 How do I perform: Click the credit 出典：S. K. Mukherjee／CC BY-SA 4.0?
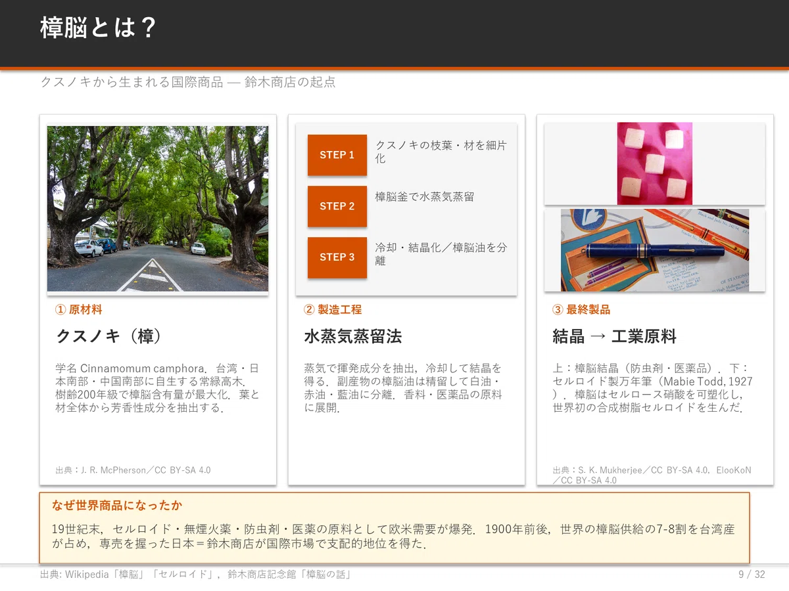pos(652,475)
